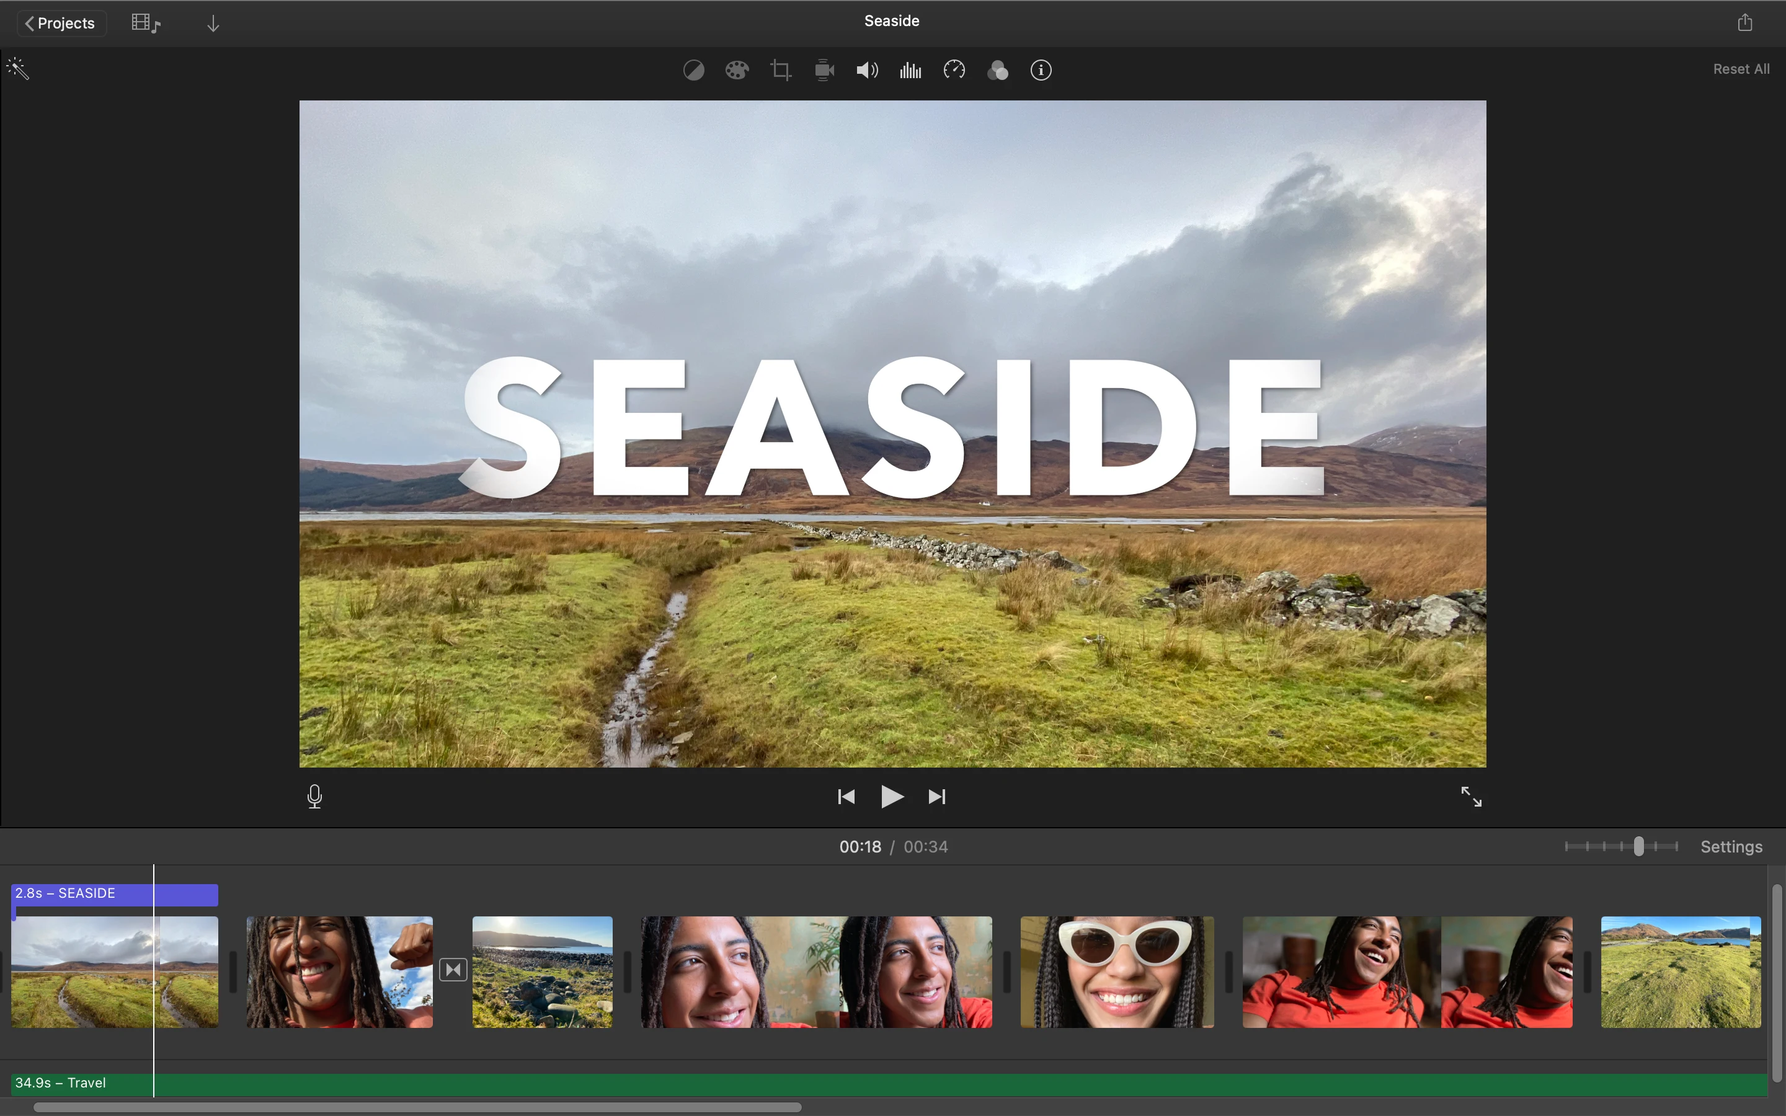Open video stabilization controls

point(823,69)
